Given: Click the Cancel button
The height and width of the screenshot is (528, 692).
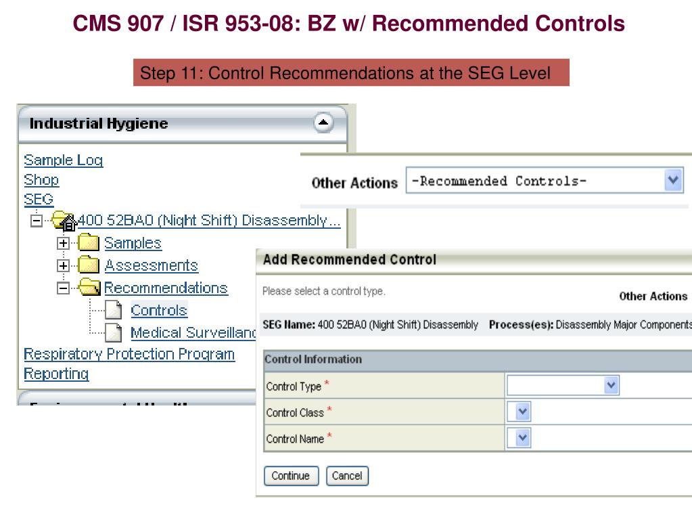Looking at the screenshot, I should (x=347, y=476).
